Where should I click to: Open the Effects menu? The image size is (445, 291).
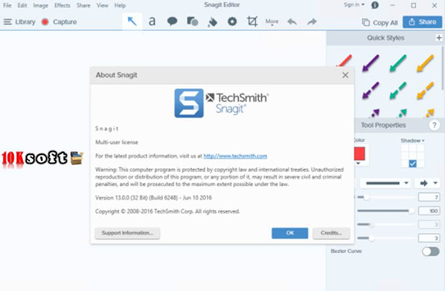[62, 6]
